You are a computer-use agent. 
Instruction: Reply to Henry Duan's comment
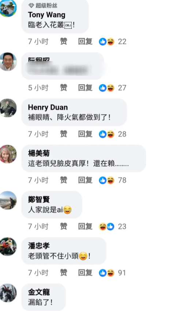(85, 134)
